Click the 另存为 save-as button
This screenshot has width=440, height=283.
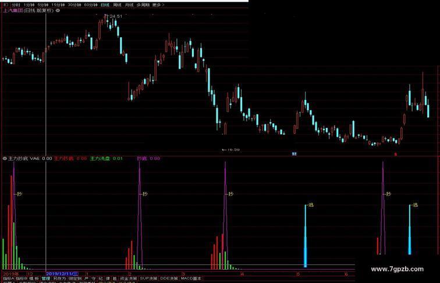pyautogui.click(x=59, y=278)
